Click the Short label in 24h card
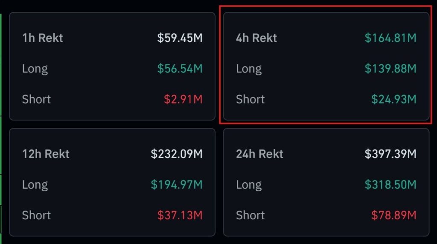The height and width of the screenshot is (244, 437). click(250, 215)
